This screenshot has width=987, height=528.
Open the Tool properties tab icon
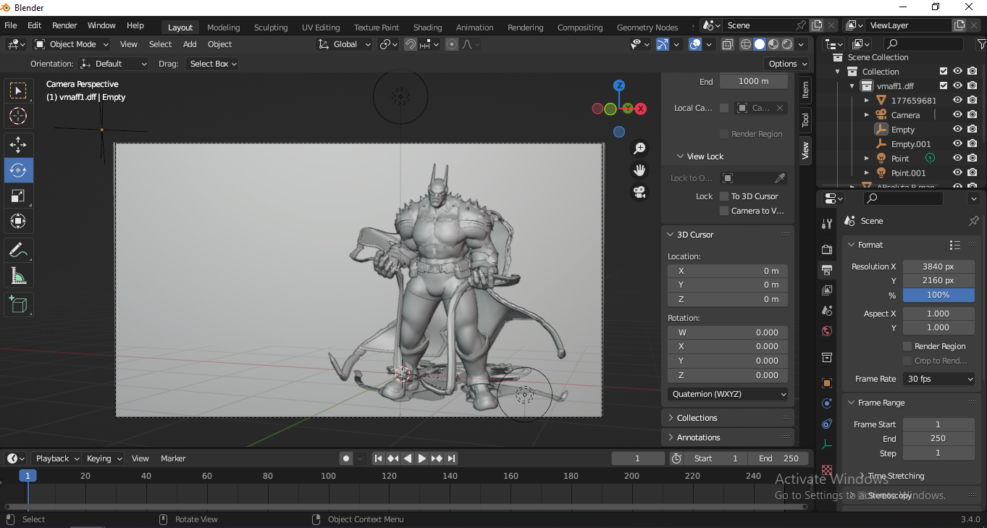827,224
